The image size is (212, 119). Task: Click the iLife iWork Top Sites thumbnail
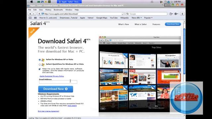pyautogui.click(x=114, y=60)
